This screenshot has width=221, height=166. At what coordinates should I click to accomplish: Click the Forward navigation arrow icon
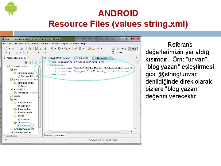pos(42,53)
